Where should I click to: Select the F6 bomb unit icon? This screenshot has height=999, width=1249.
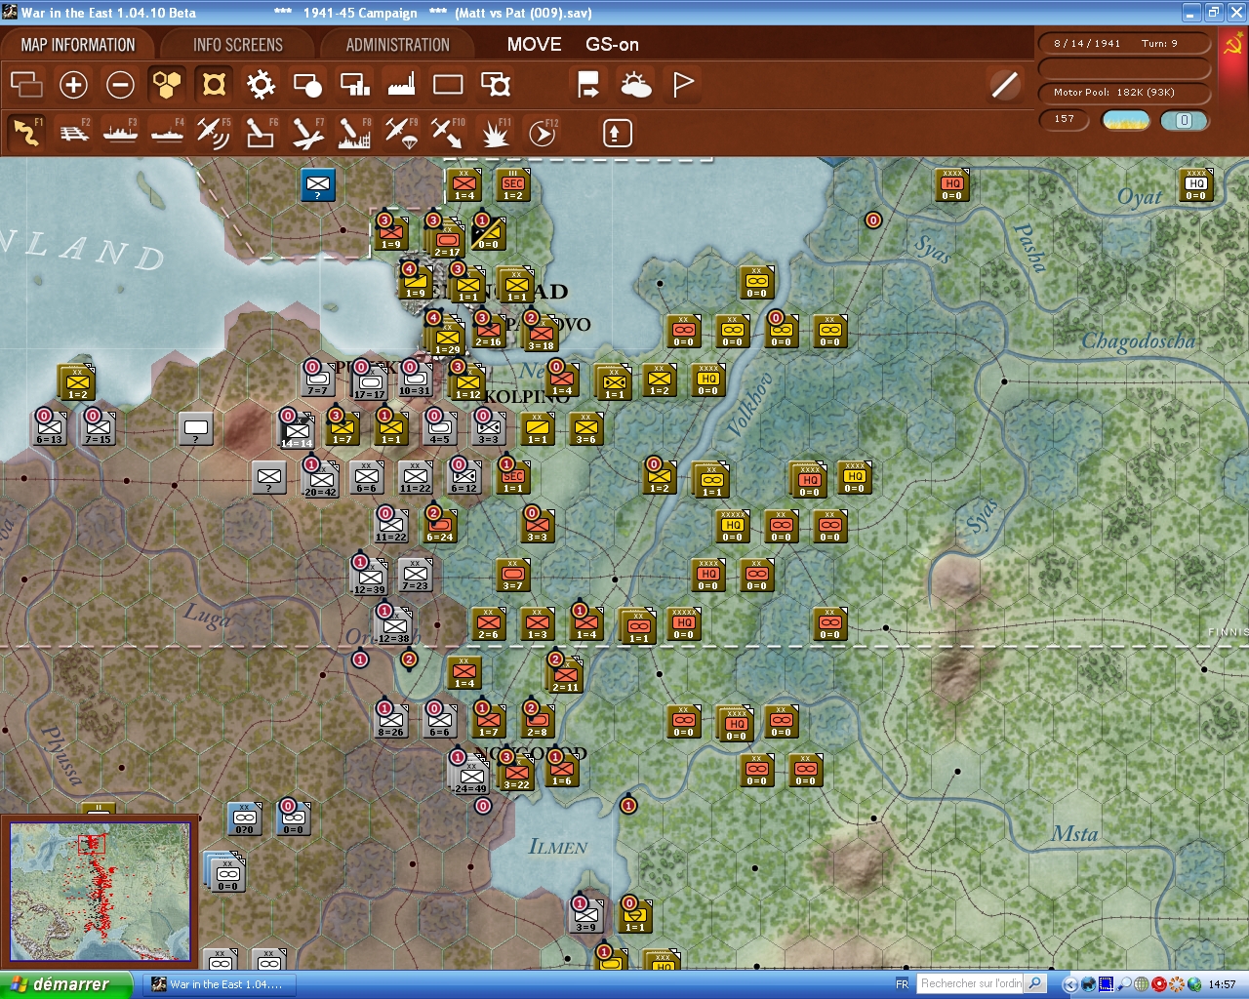[x=261, y=133]
